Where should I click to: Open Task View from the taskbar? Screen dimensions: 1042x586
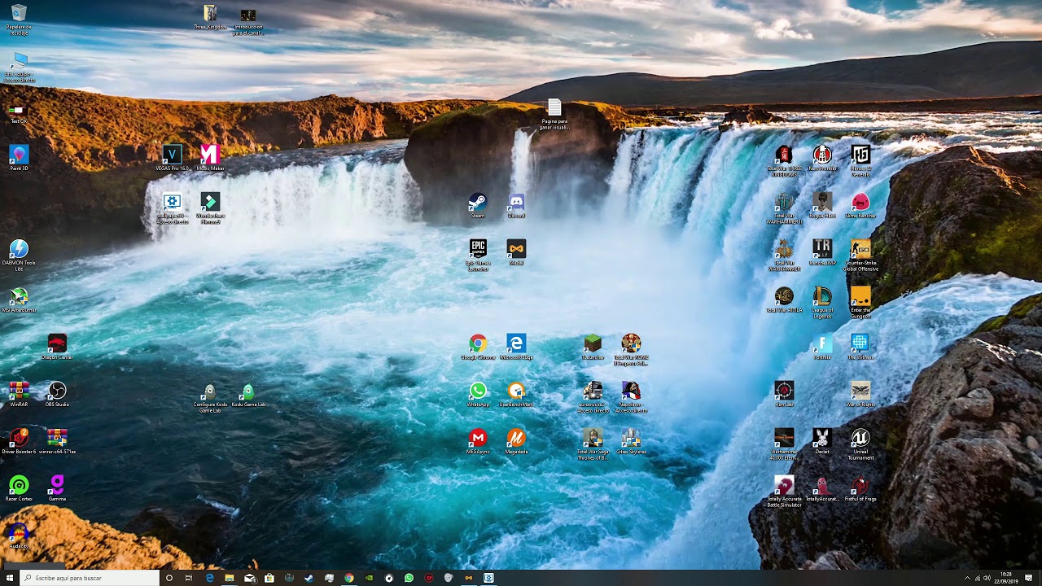tap(189, 578)
